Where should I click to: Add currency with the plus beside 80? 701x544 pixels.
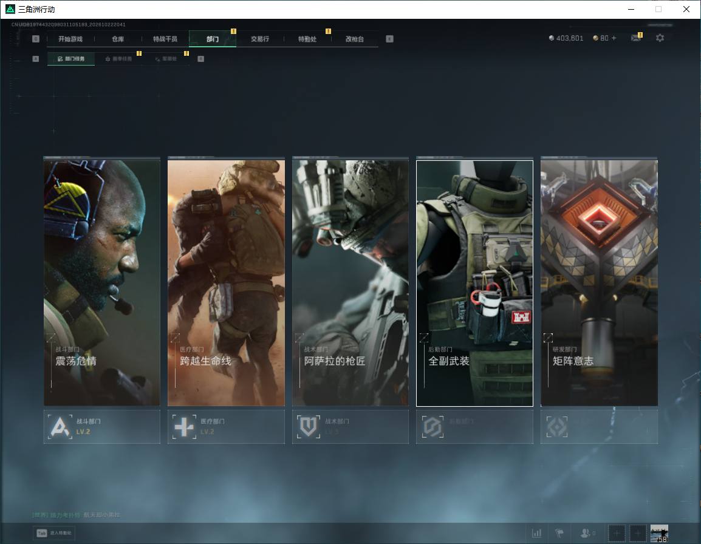(614, 38)
